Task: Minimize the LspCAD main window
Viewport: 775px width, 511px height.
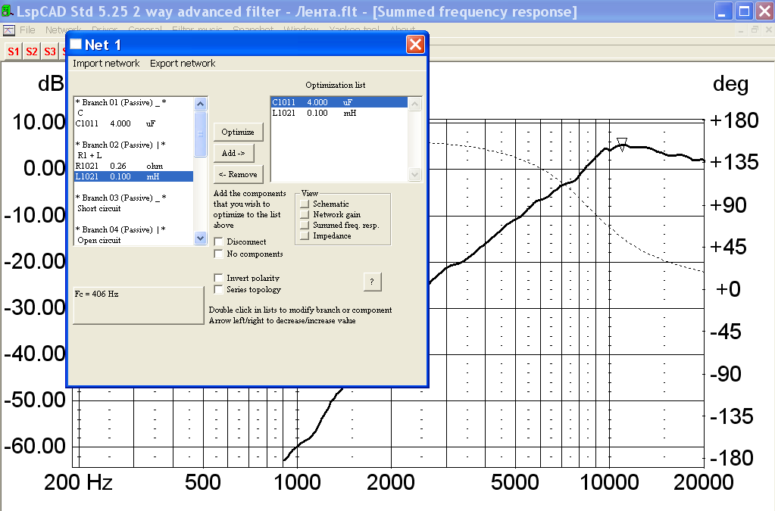Action: tap(723, 11)
